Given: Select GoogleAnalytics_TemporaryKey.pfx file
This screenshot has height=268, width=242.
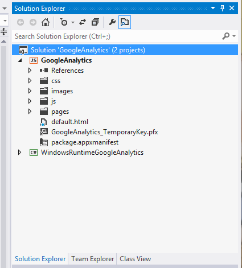Looking at the screenshot, I should coord(105,132).
